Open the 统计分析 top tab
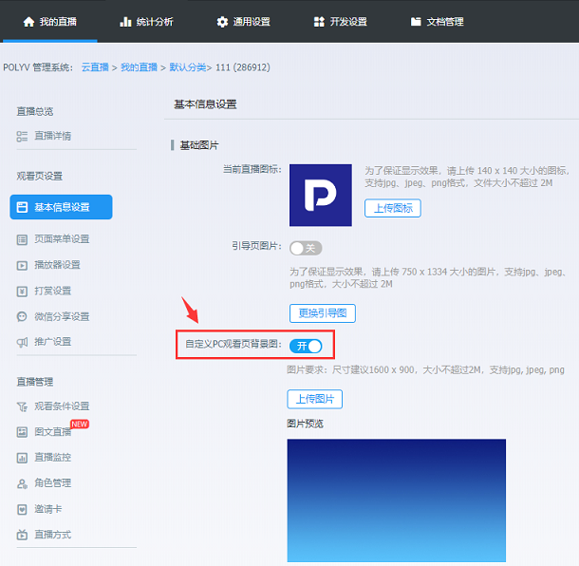579x566 pixels. 146,21
